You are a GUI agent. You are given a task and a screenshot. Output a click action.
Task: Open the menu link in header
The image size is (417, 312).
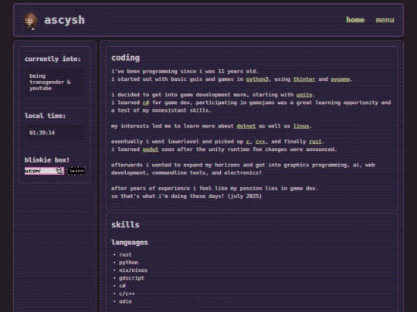pyautogui.click(x=385, y=20)
